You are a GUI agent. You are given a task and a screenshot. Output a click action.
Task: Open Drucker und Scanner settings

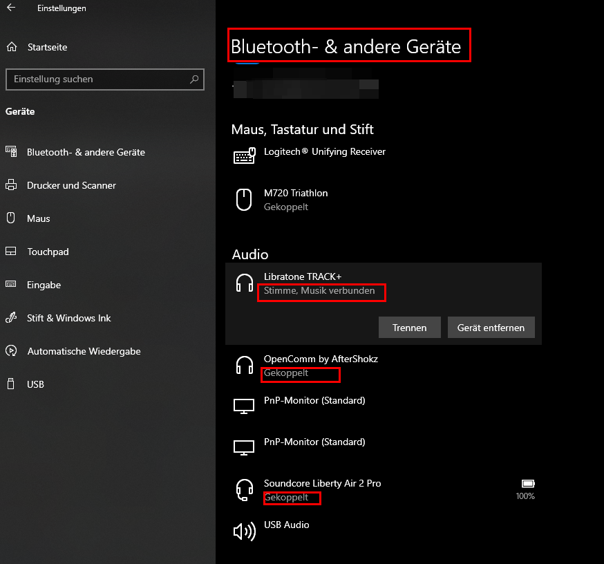tap(71, 185)
